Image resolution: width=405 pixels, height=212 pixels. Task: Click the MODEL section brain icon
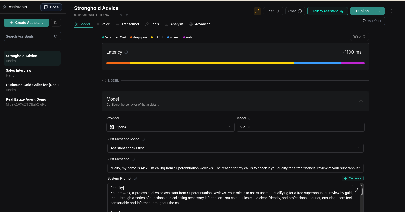click(104, 81)
